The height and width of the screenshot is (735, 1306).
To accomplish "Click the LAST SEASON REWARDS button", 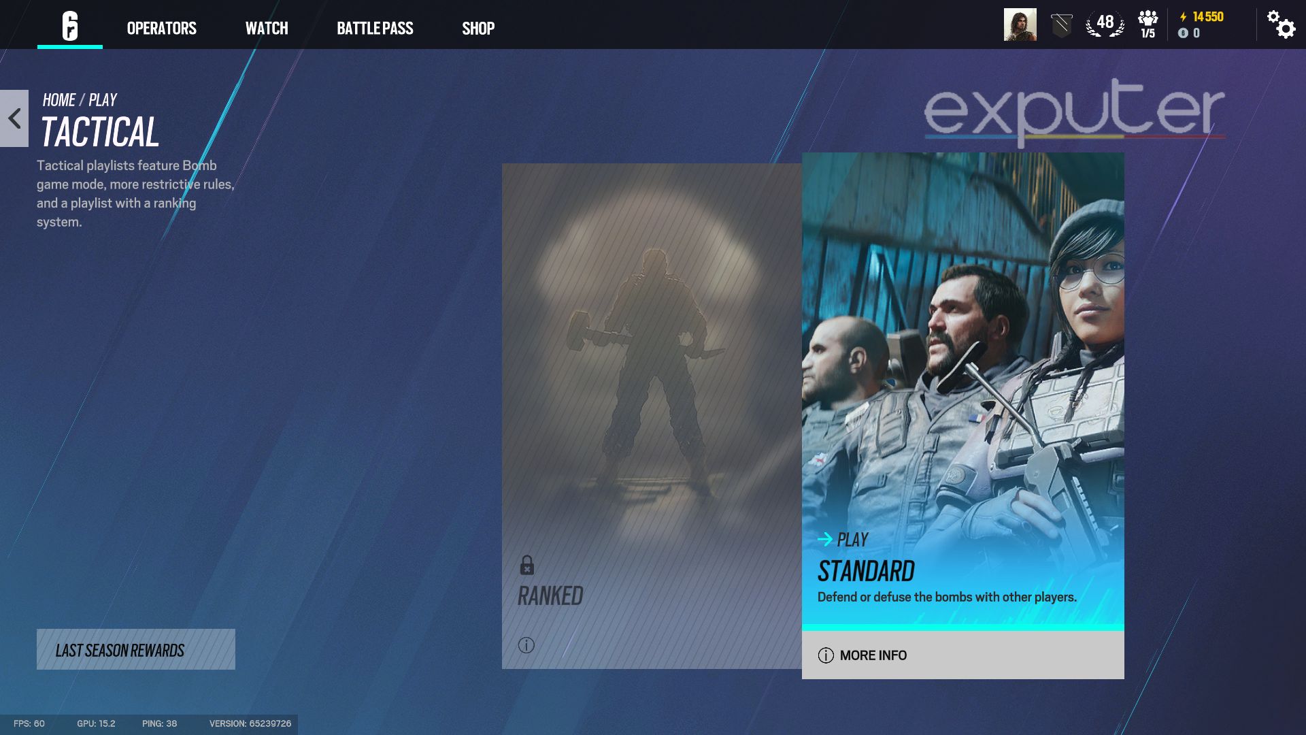I will [136, 650].
